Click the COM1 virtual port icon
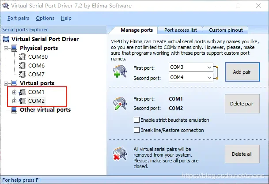Image resolution: width=269 pixels, height=184 pixels. 23,92
